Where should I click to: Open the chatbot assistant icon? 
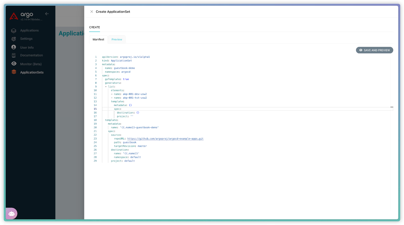[x=12, y=214]
